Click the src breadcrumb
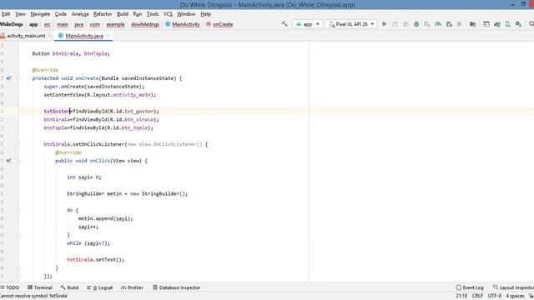Image resolution: width=534 pixels, height=300 pixels. (47, 24)
